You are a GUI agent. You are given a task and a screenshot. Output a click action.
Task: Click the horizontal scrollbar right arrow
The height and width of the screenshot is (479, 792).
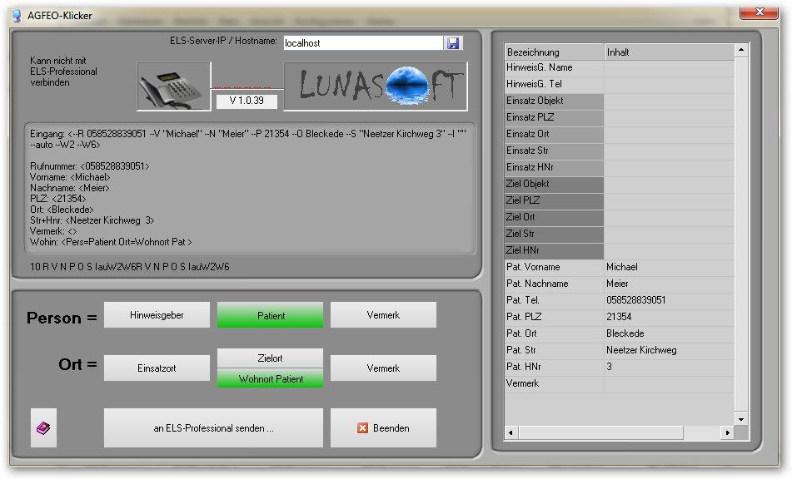pyautogui.click(x=728, y=433)
